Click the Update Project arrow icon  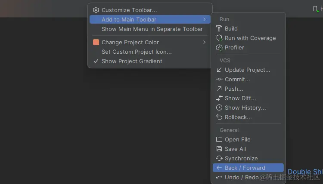click(219, 70)
